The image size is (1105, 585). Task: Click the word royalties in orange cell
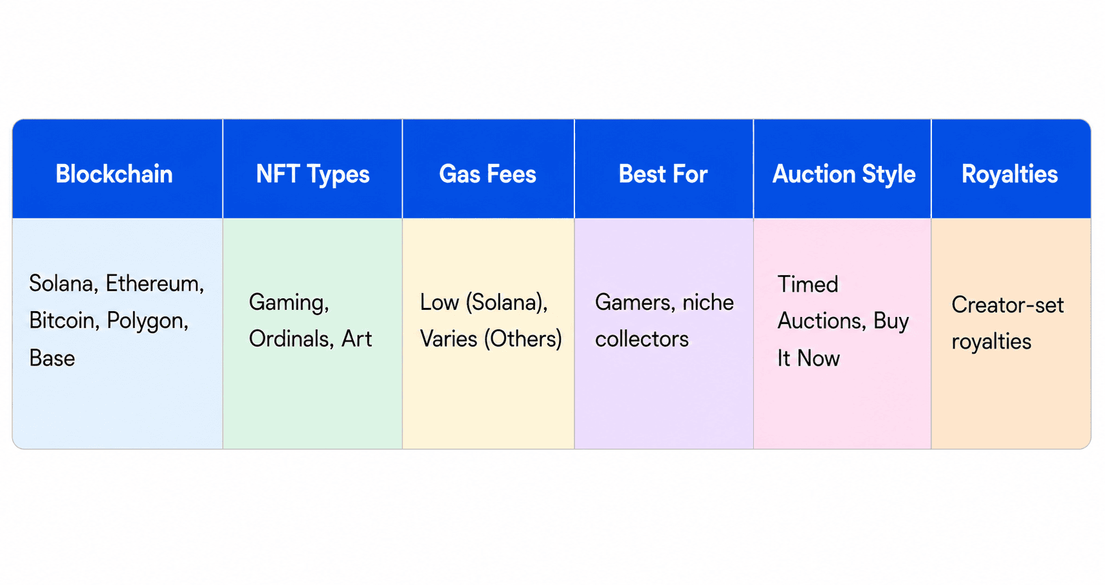[992, 341]
